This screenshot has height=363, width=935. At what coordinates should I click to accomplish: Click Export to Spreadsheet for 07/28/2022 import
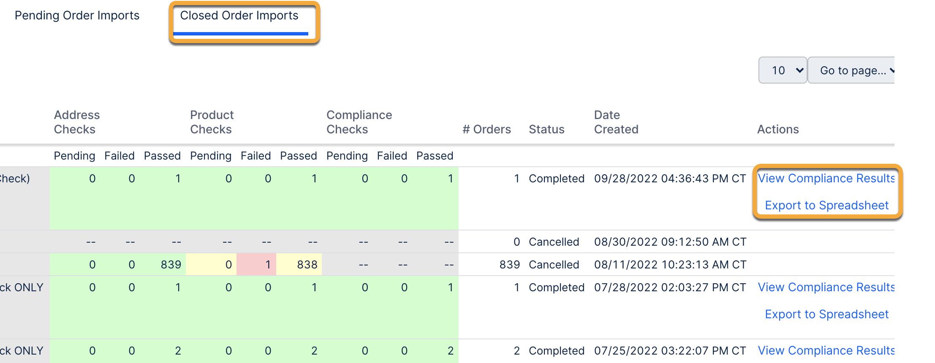826,314
